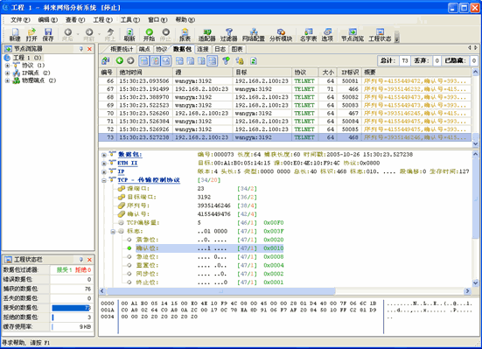Image resolution: width=482 pixels, height=349 pixels.
Task: Expand the IP decode section
Action: click(x=104, y=172)
